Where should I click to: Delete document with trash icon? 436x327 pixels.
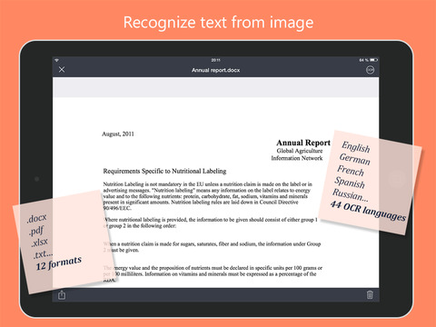tap(370, 294)
